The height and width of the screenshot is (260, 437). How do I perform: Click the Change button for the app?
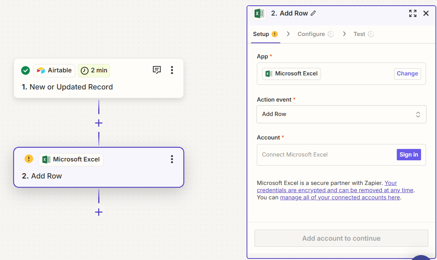coord(407,74)
